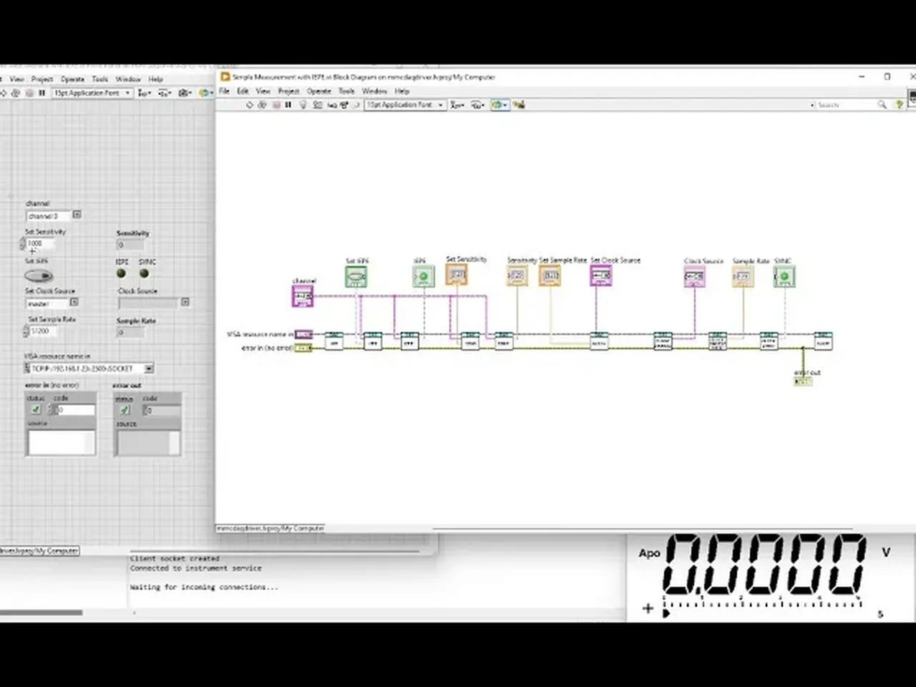The image size is (916, 687).
Task: Click the Set Sample Rate input field
Action: click(x=44, y=331)
